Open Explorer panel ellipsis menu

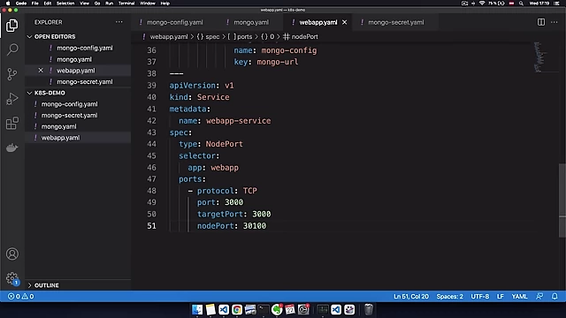click(119, 22)
